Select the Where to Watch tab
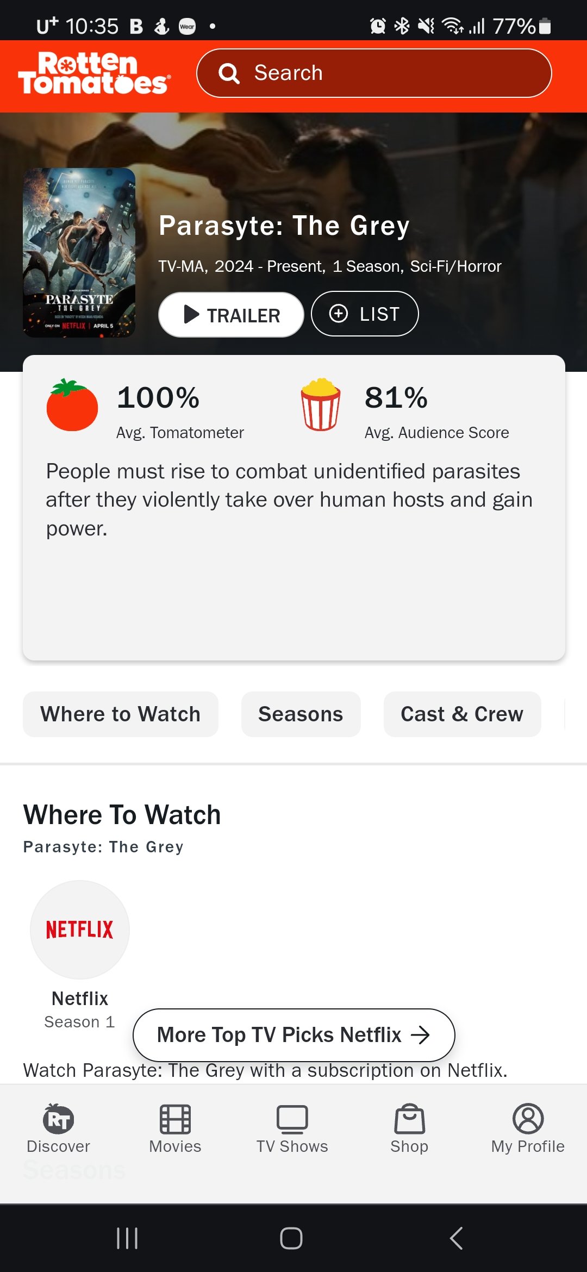This screenshot has width=587, height=1272. click(121, 714)
